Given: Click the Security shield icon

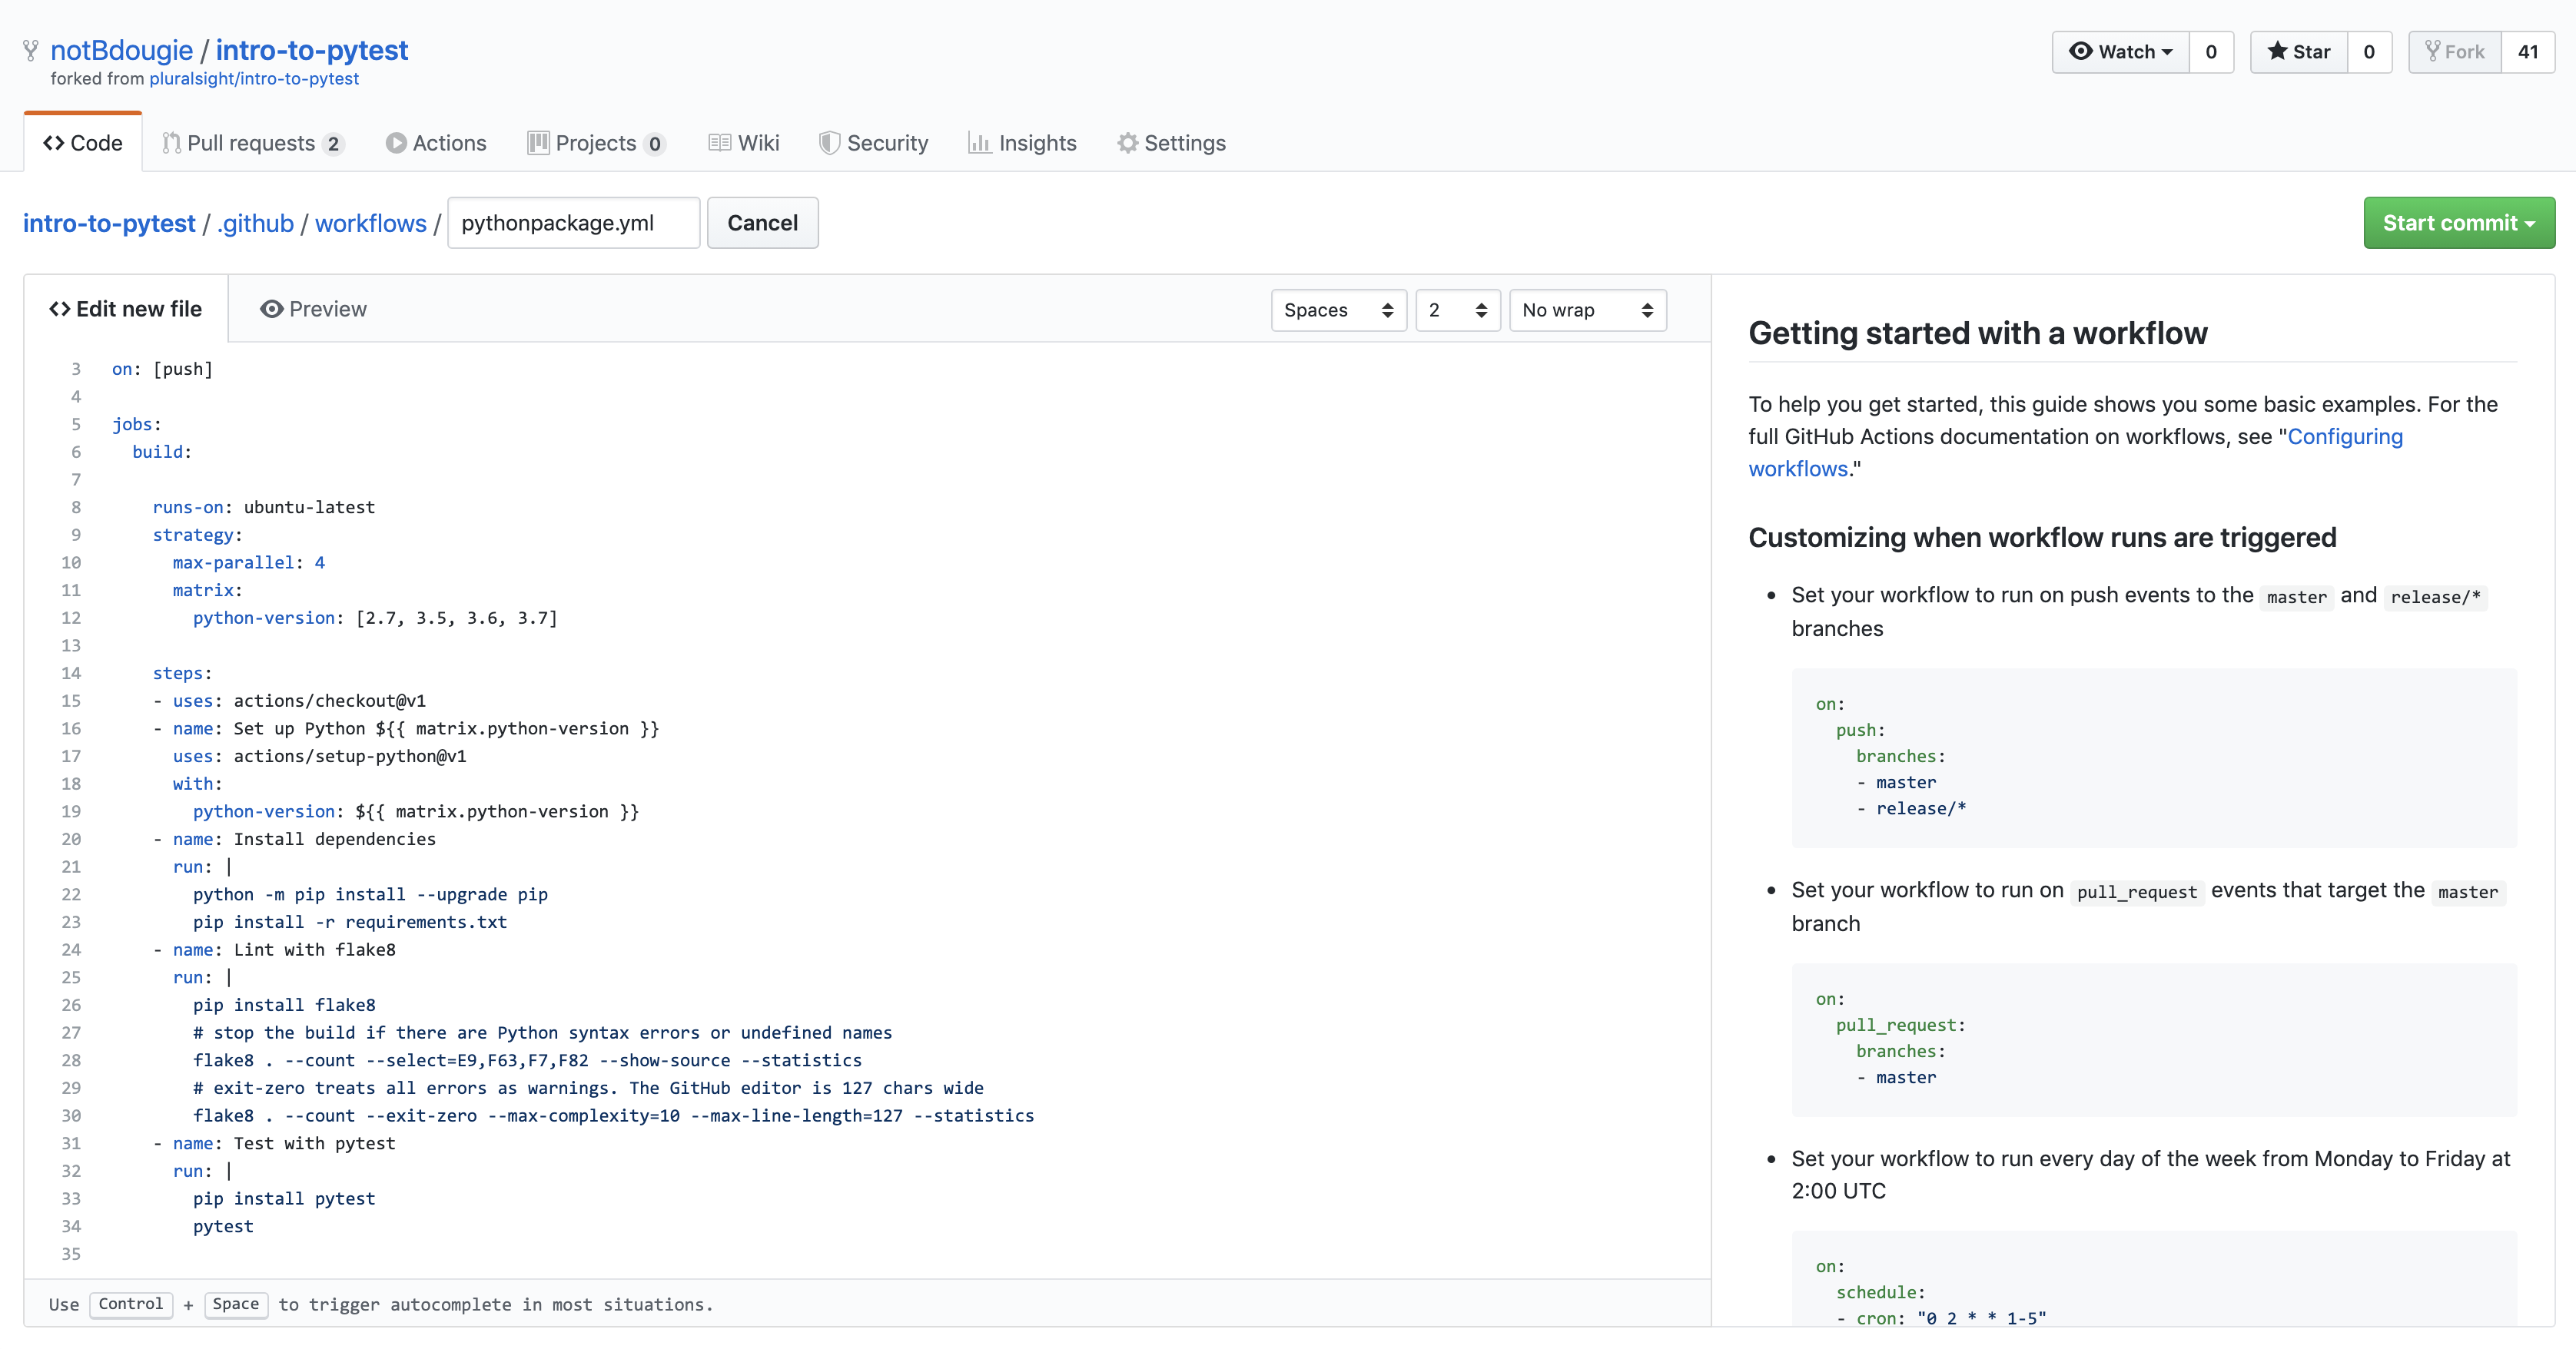Looking at the screenshot, I should click(x=829, y=143).
